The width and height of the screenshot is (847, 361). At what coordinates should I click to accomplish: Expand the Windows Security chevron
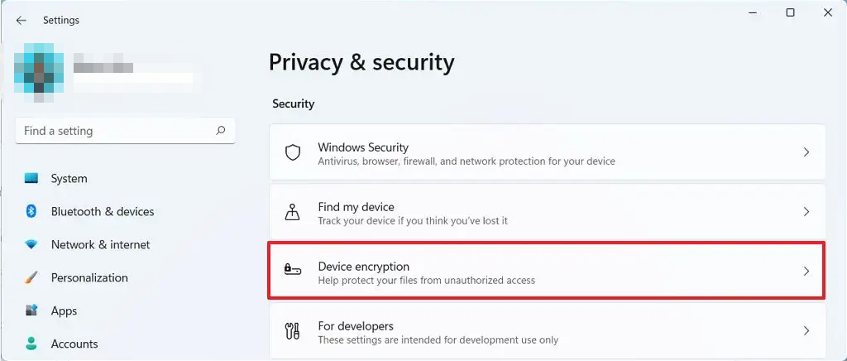click(x=806, y=152)
